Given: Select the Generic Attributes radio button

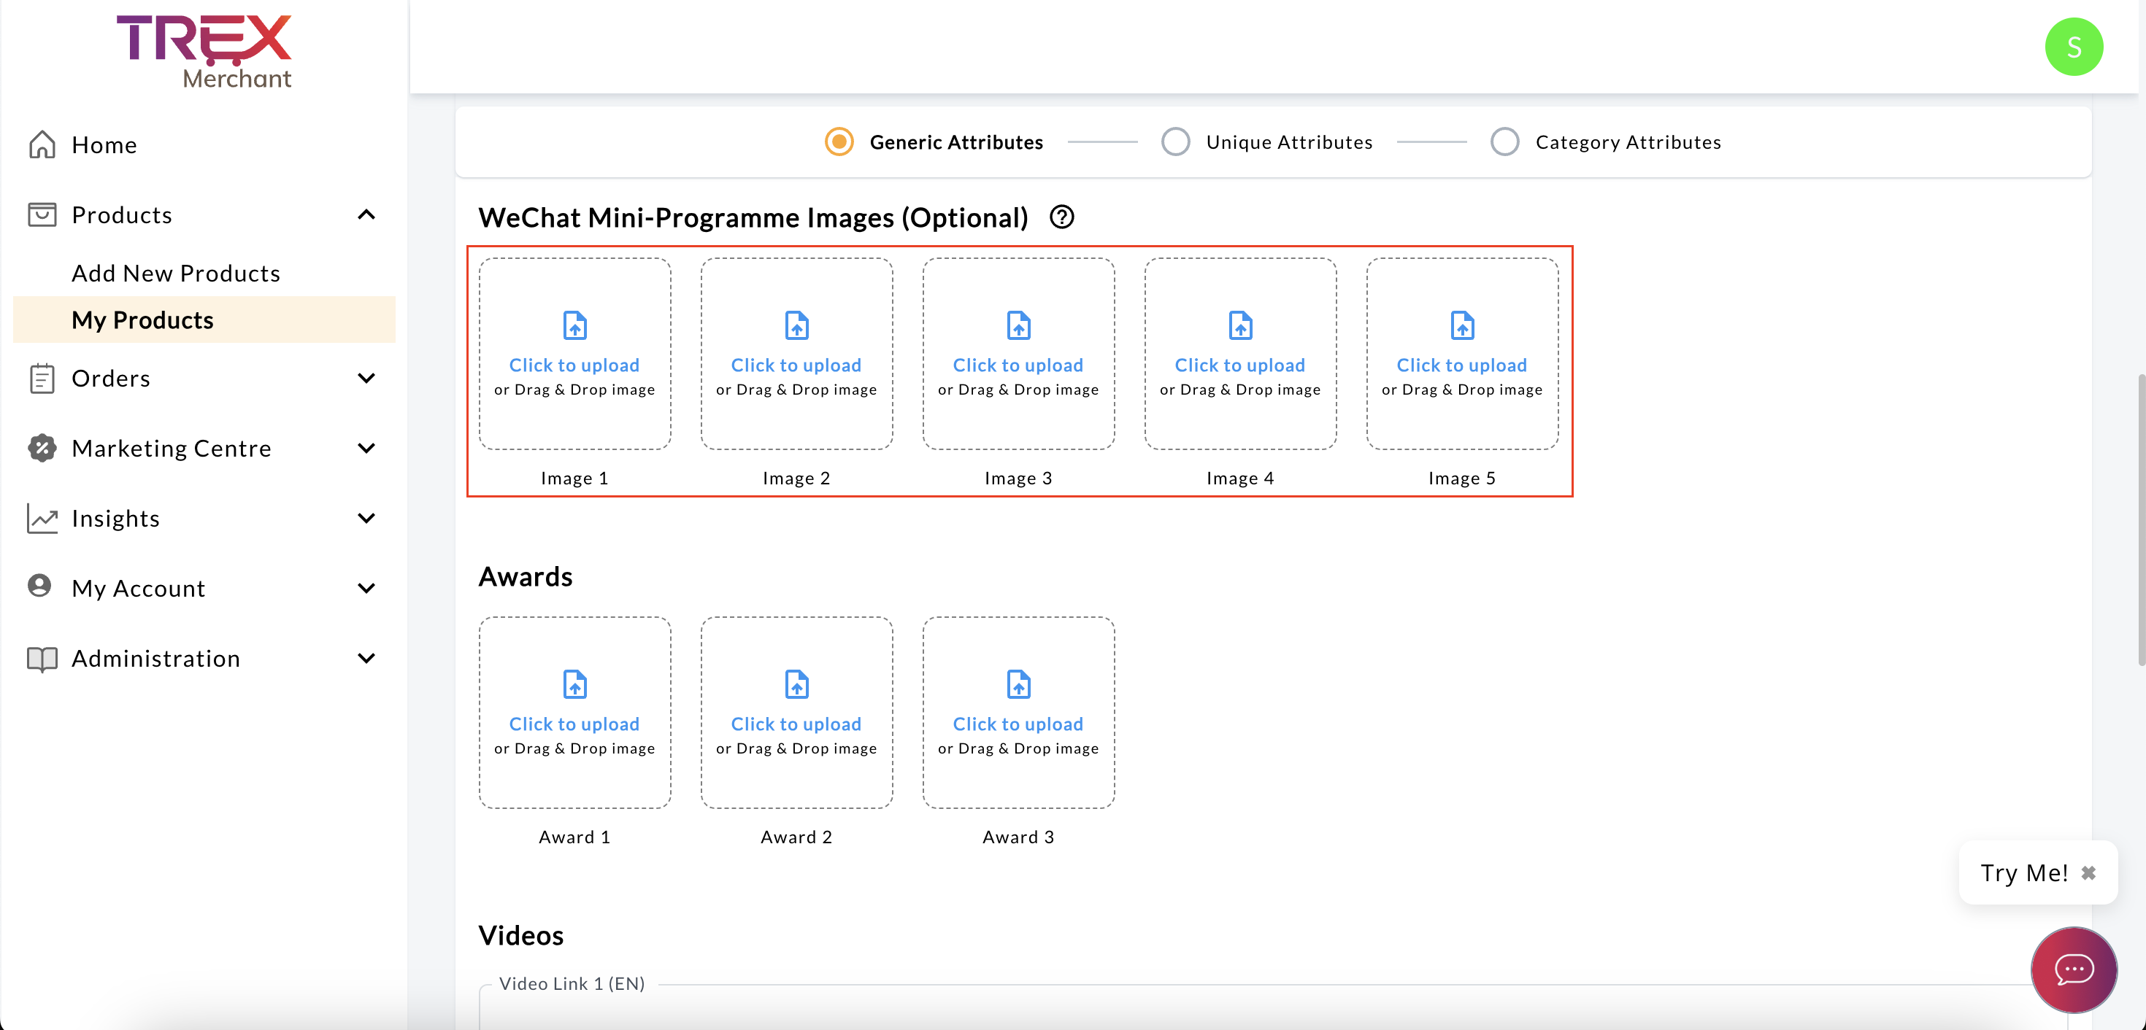Looking at the screenshot, I should [839, 142].
